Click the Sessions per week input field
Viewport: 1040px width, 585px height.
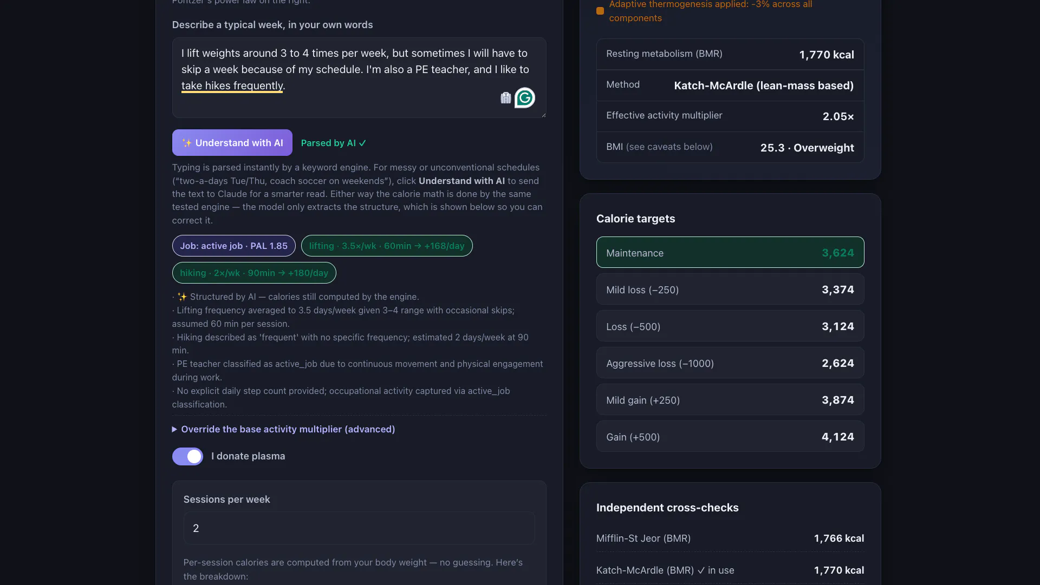[359, 528]
